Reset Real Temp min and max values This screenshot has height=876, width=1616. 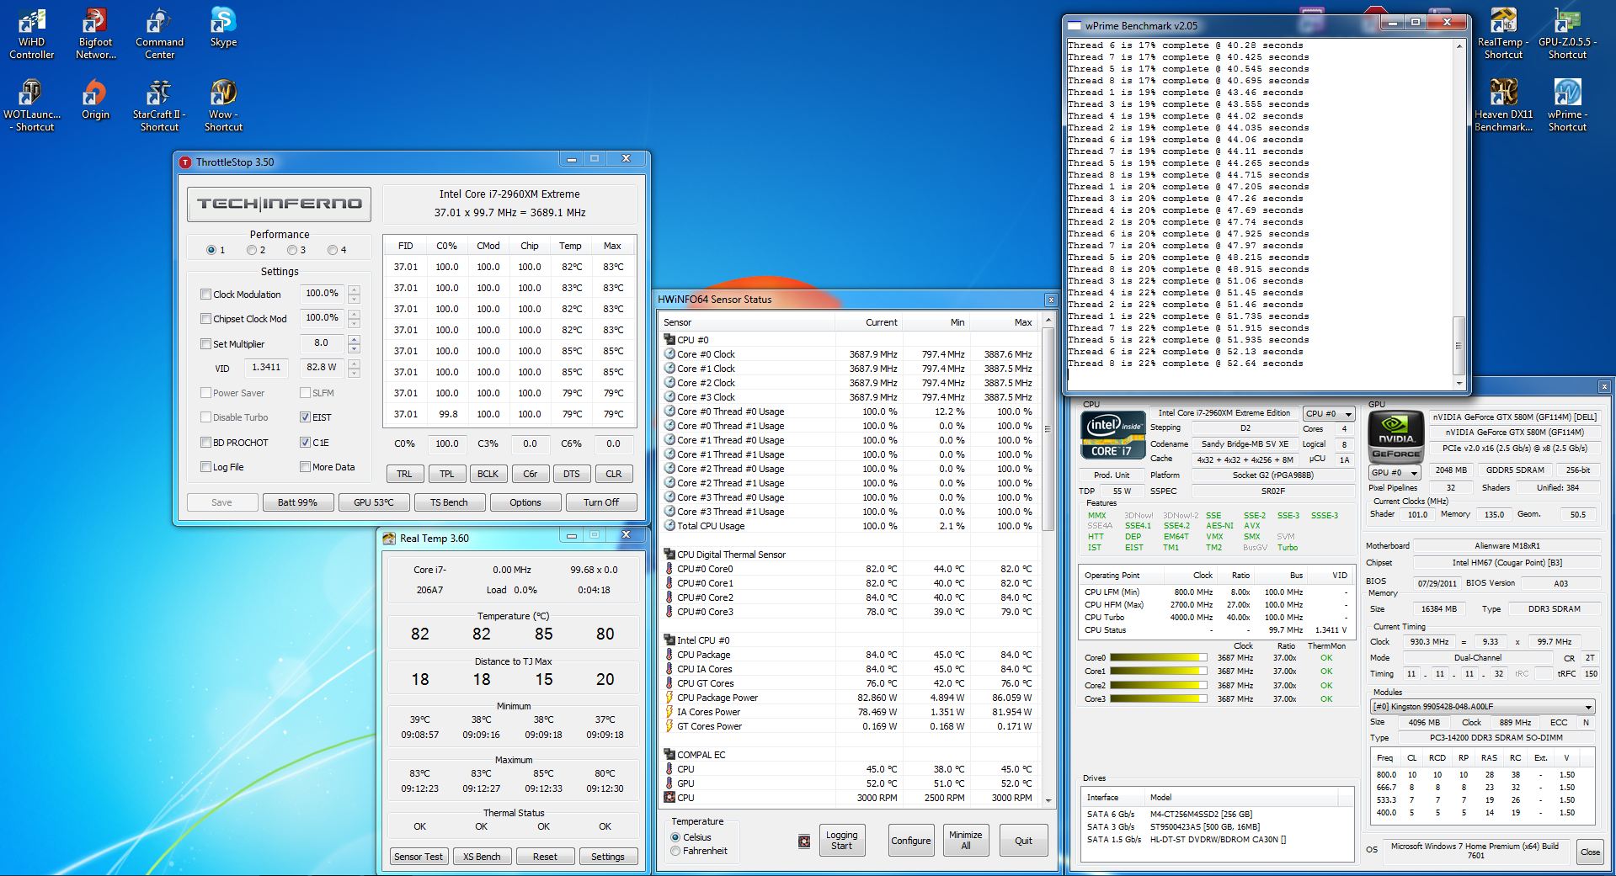click(545, 857)
